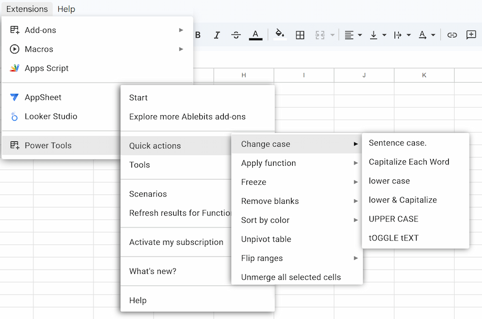Image resolution: width=482 pixels, height=319 pixels.
Task: Open the Add-ons submenu
Action: tap(97, 30)
